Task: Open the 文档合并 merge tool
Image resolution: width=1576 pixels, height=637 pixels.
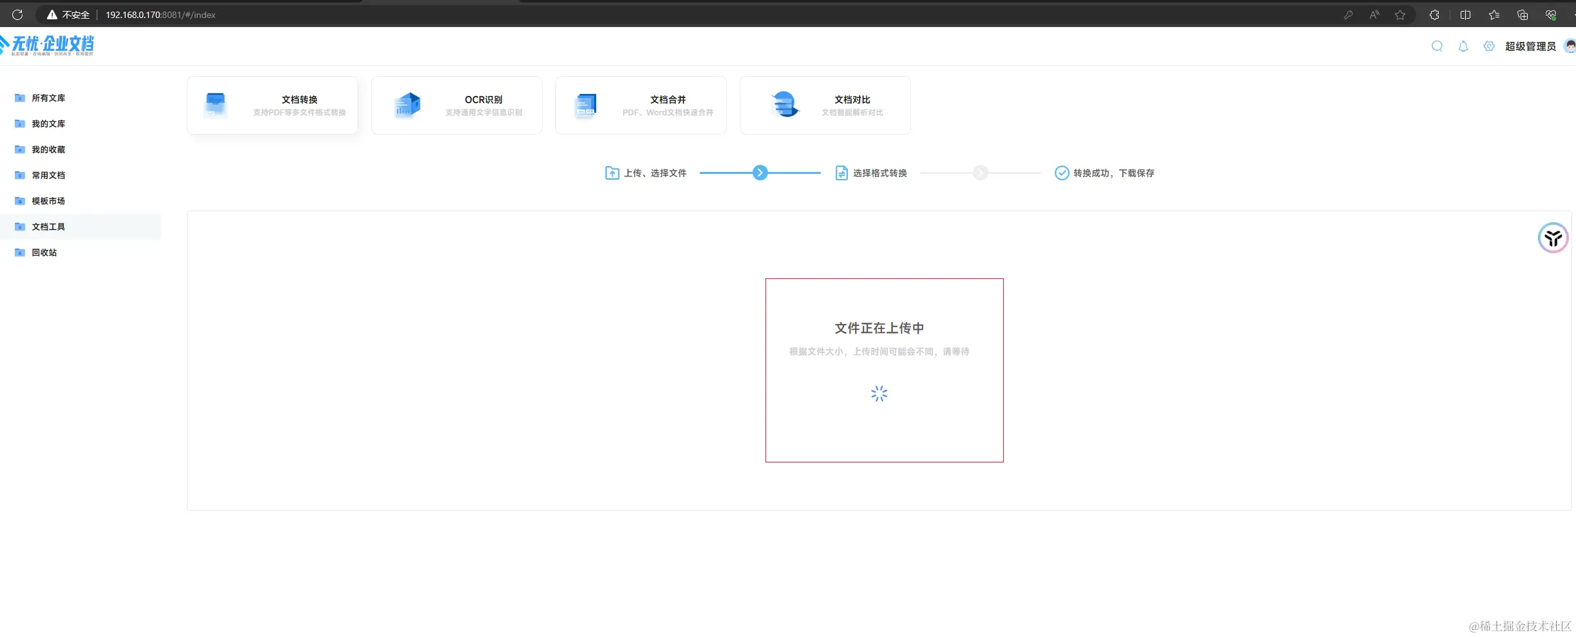Action: tap(640, 104)
